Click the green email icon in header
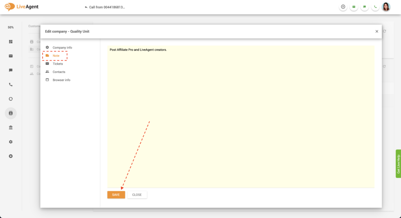 tap(354, 7)
